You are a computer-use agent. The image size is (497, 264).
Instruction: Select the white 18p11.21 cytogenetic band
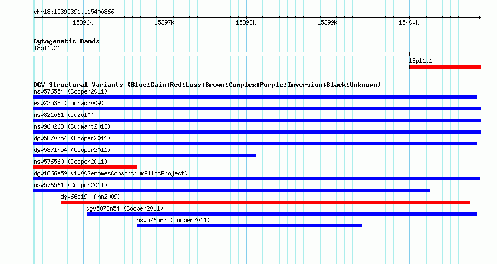pos(221,54)
